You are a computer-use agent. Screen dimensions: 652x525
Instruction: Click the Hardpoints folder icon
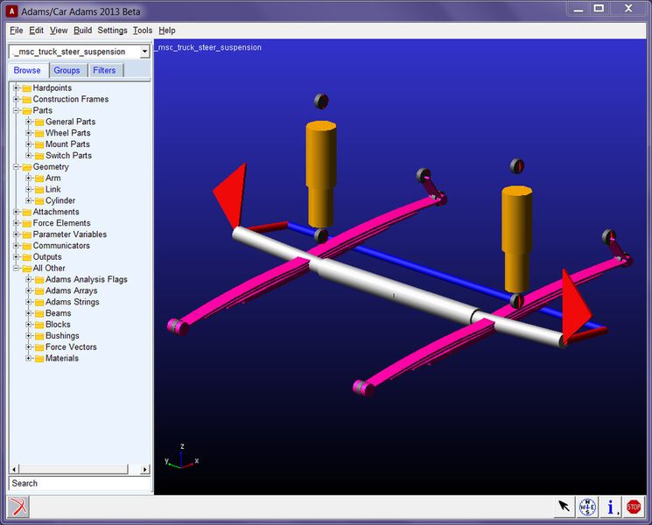[26, 88]
